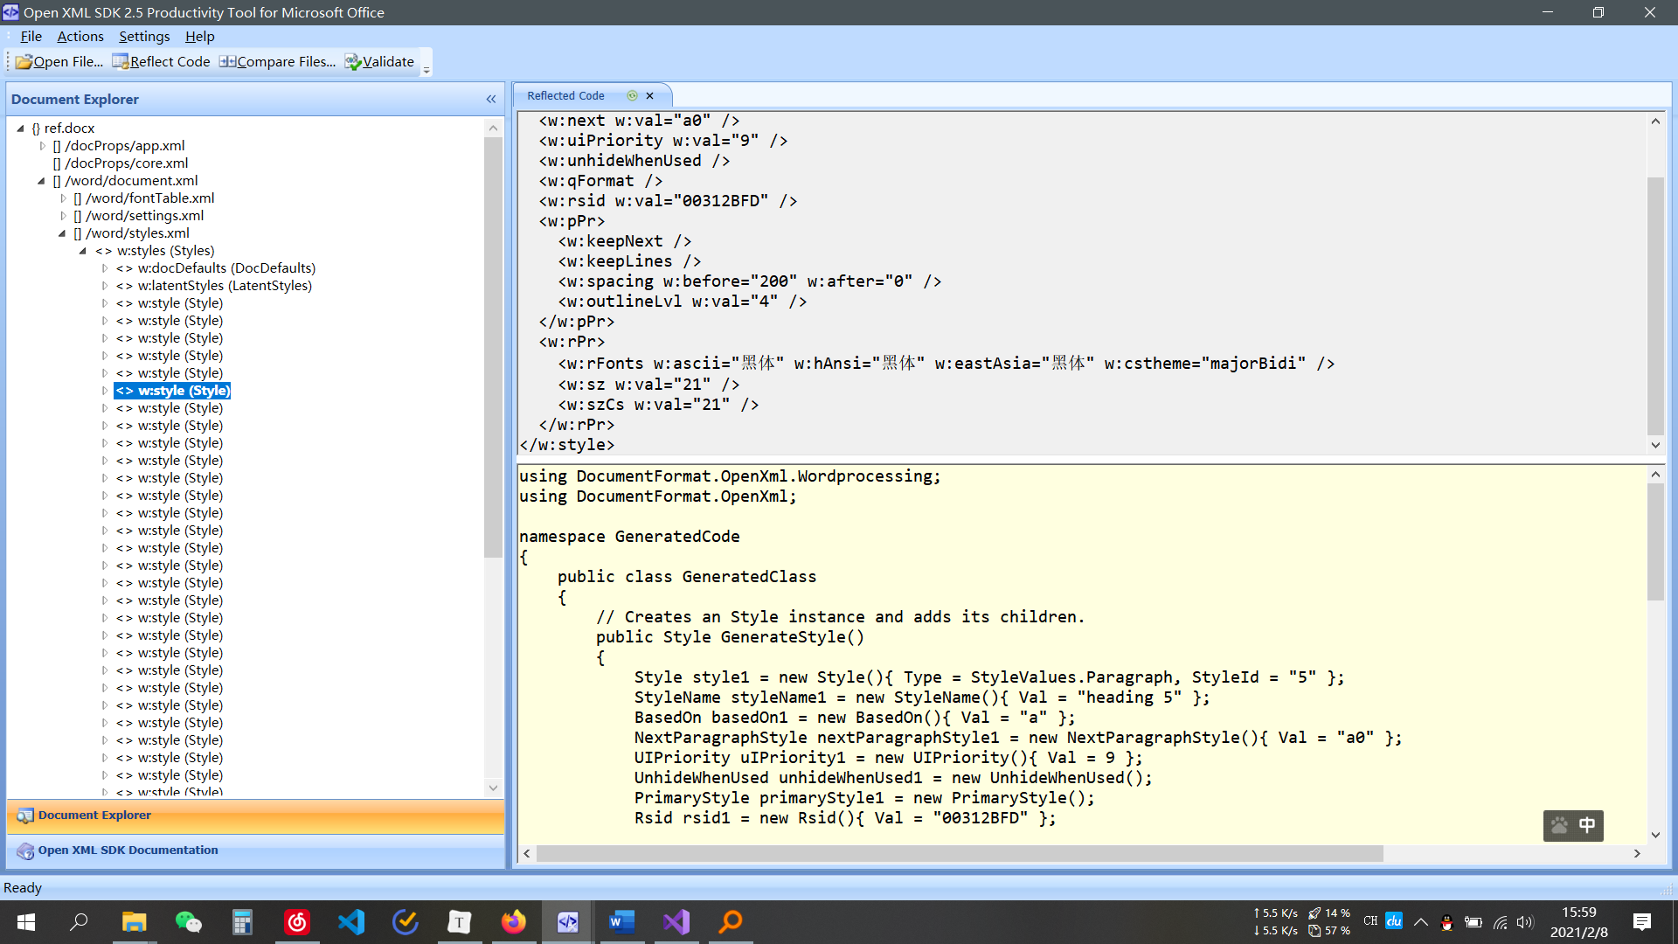Open the Help menu
This screenshot has height=944, width=1678.
(199, 36)
